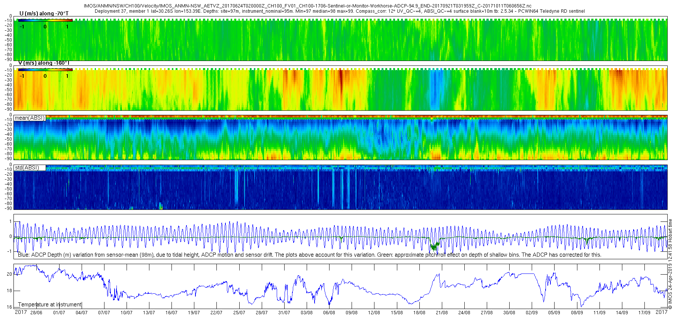This screenshot has height=318, width=674.
Task: Click the 02/09 date tick label
Action: tap(531, 313)
